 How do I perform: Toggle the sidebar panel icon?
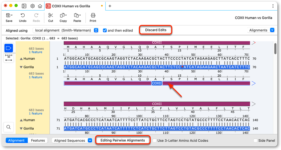(x=24, y=6)
